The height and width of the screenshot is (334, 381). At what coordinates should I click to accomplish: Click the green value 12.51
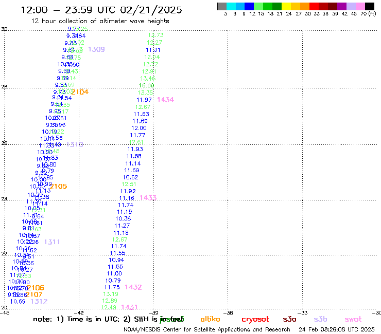pos(129,184)
